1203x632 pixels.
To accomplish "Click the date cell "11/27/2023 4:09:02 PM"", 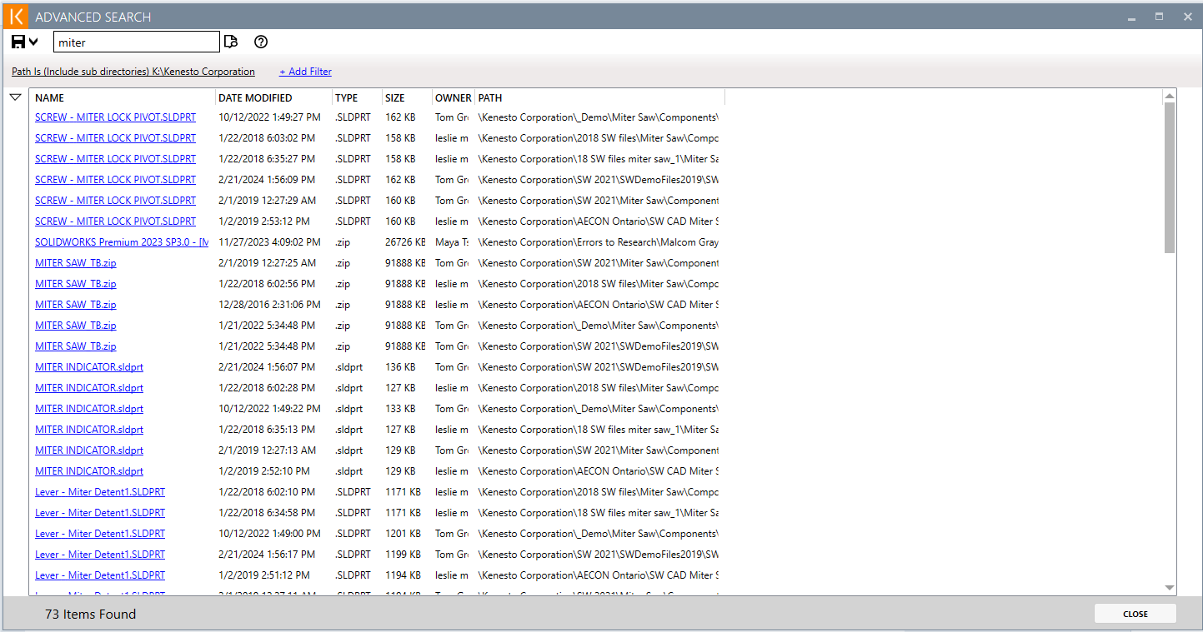I will tap(269, 242).
